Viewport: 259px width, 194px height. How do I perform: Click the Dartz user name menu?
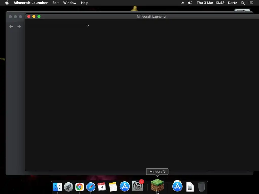coord(232,3)
